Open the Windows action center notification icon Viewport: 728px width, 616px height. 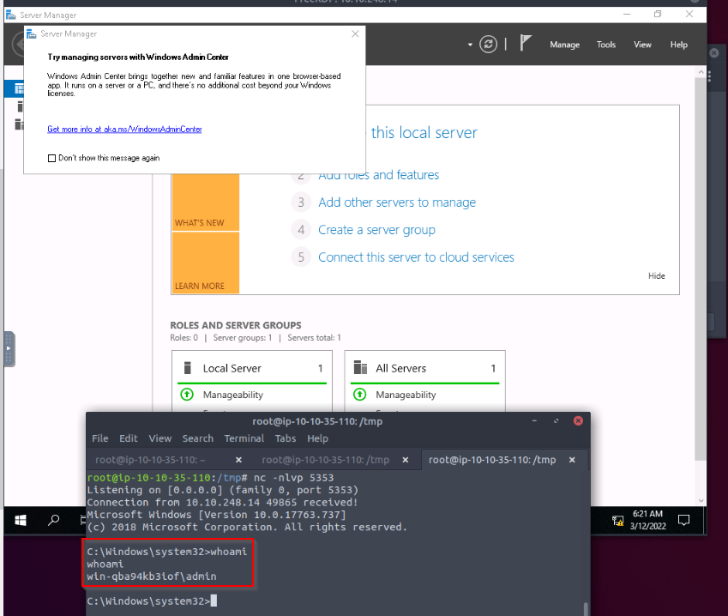tap(683, 520)
